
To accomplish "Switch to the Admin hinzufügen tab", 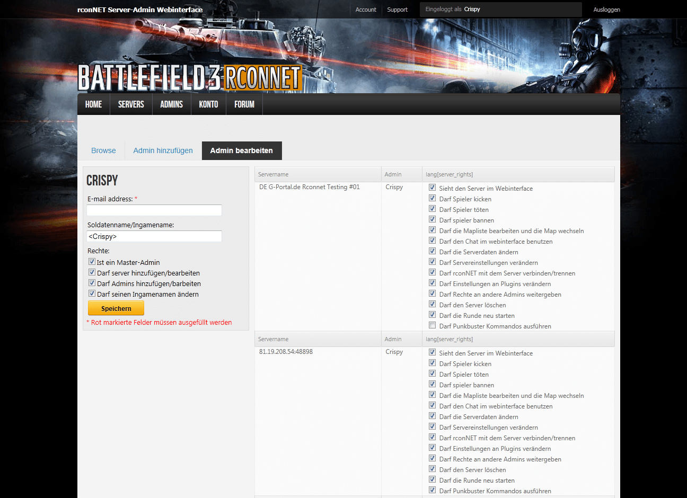I will click(163, 150).
